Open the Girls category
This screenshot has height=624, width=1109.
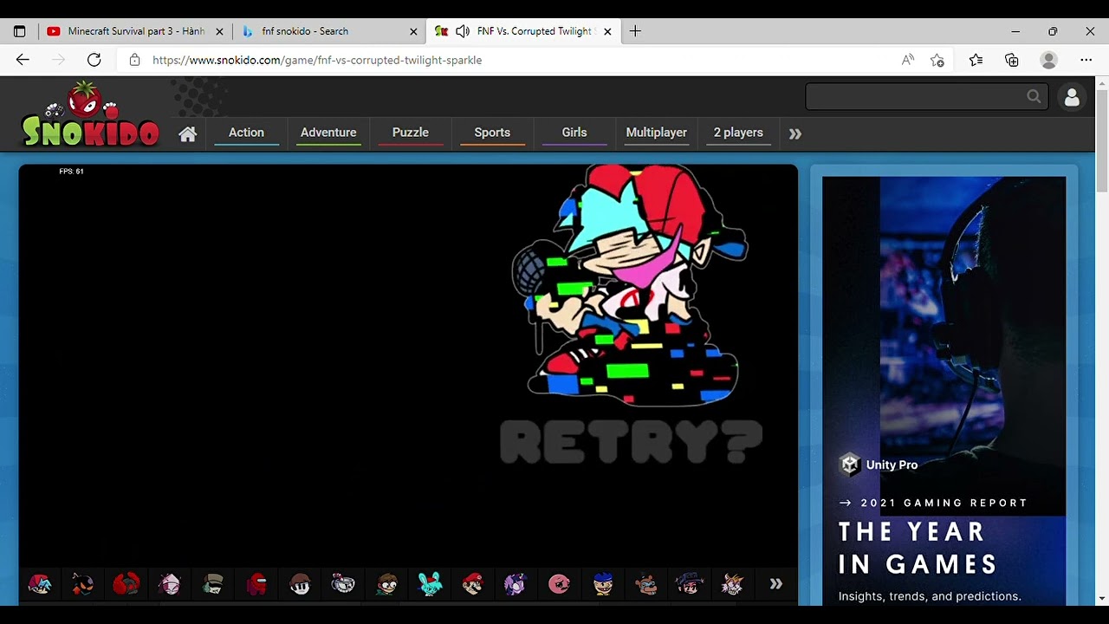574,133
